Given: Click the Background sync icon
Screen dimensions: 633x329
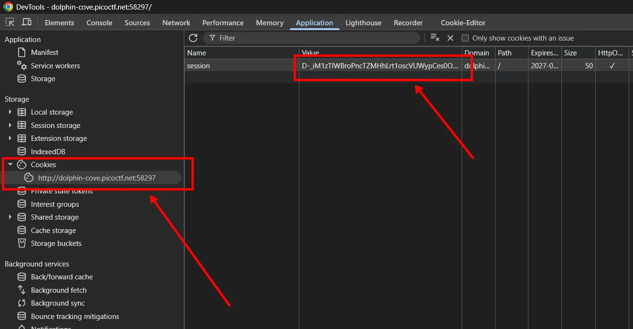Looking at the screenshot, I should tap(21, 303).
